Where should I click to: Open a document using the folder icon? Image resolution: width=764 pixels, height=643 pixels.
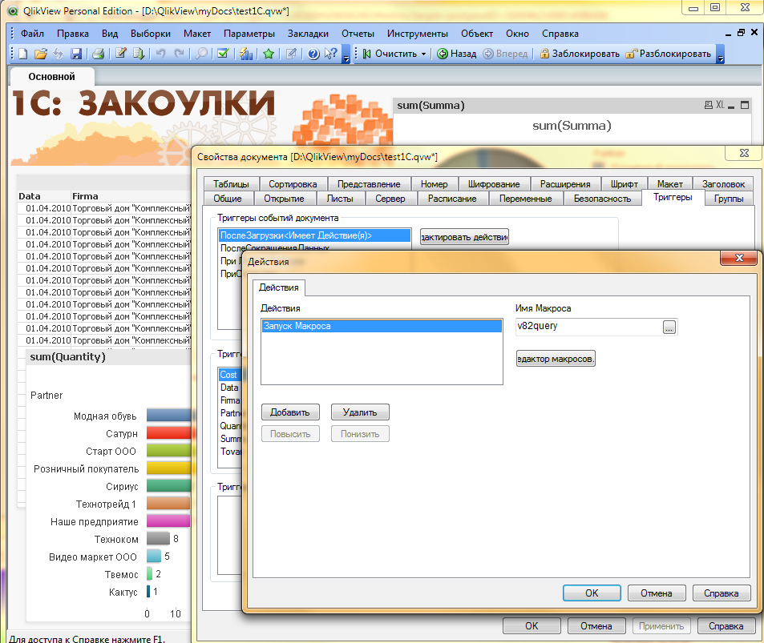tap(40, 54)
